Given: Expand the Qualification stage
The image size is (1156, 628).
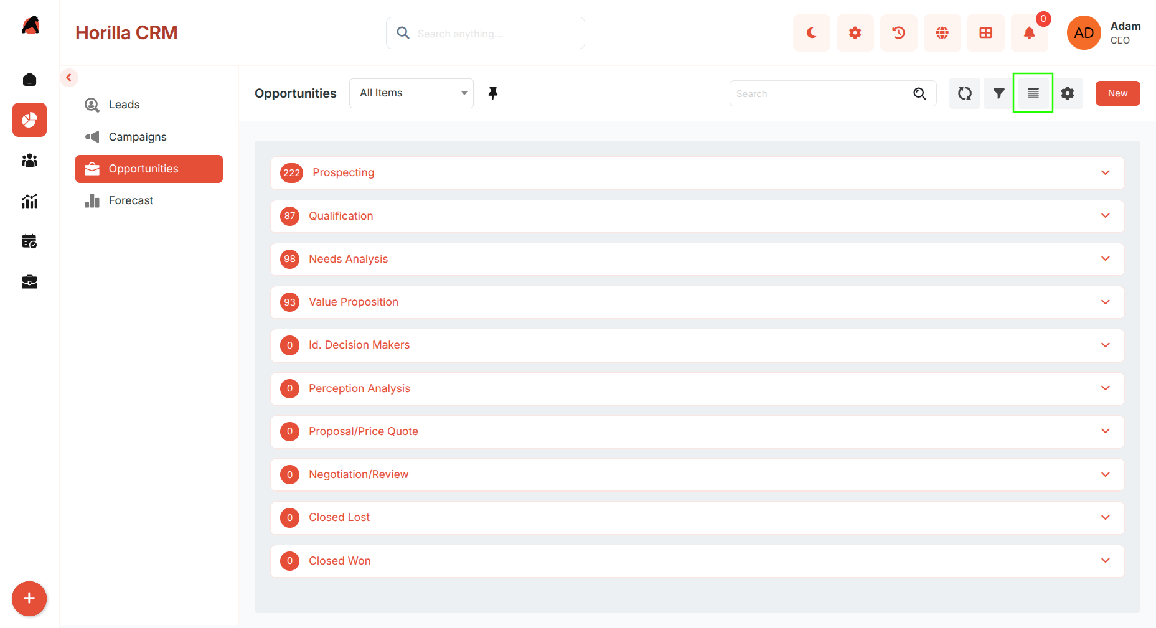Looking at the screenshot, I should click(x=697, y=216).
